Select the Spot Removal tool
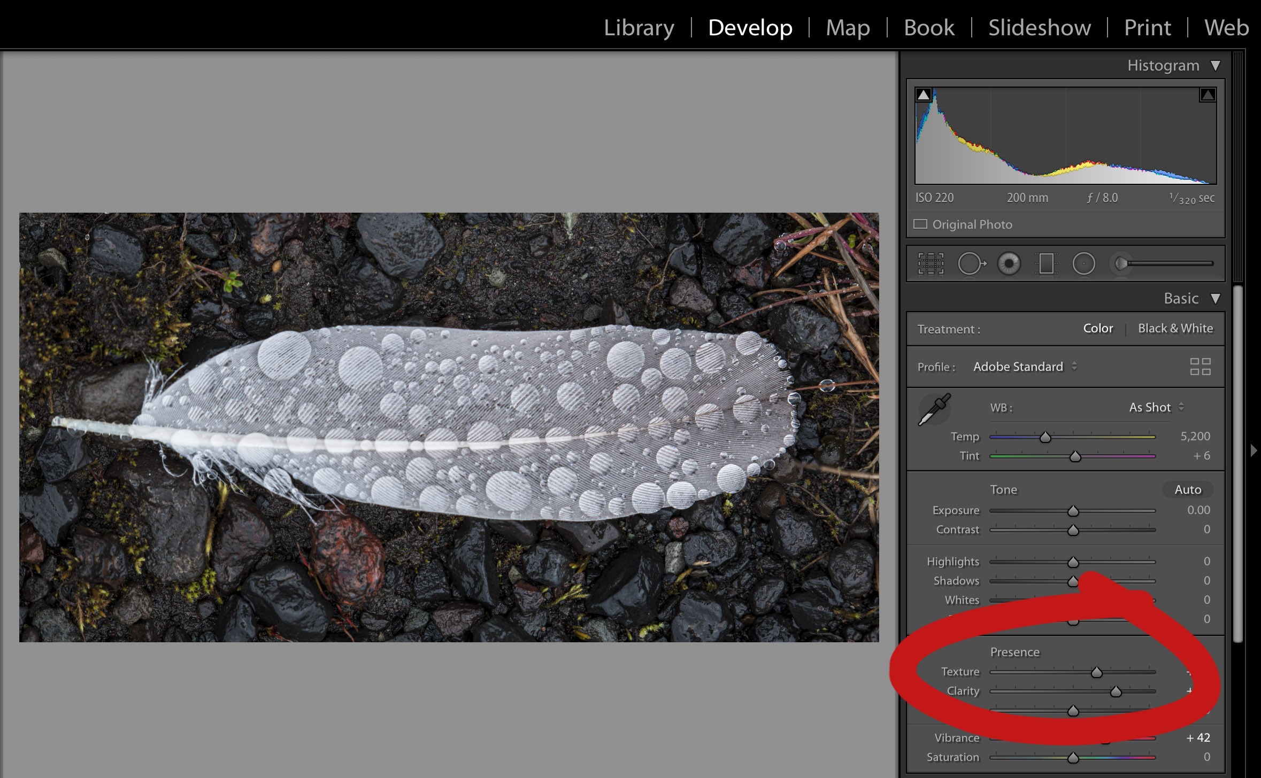Image resolution: width=1261 pixels, height=778 pixels. tap(971, 264)
